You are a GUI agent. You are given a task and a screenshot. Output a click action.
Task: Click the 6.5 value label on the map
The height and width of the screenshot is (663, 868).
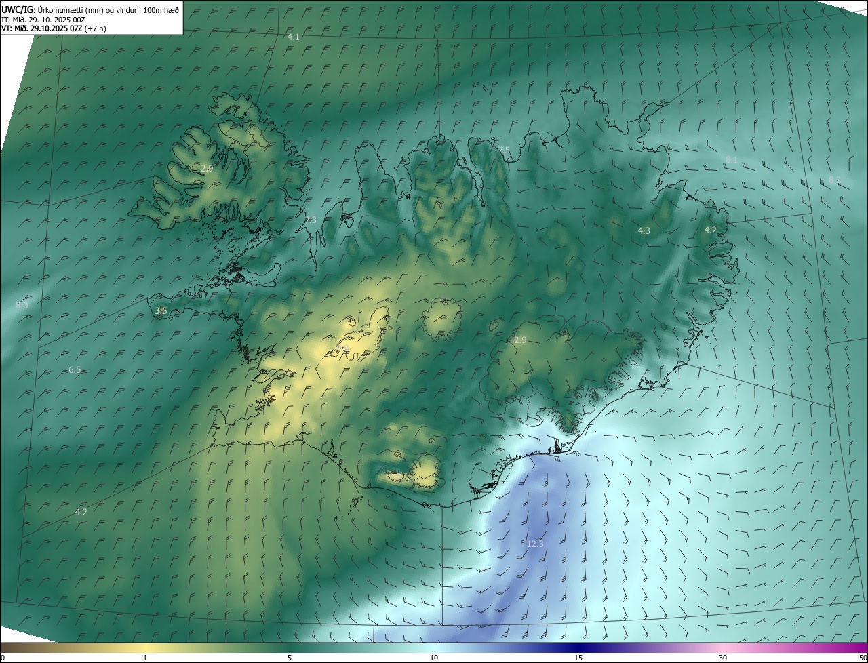75,370
